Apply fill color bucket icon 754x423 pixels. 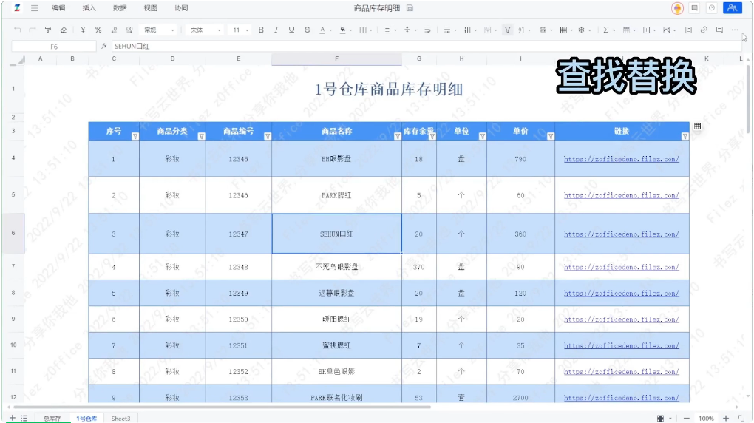pyautogui.click(x=342, y=30)
